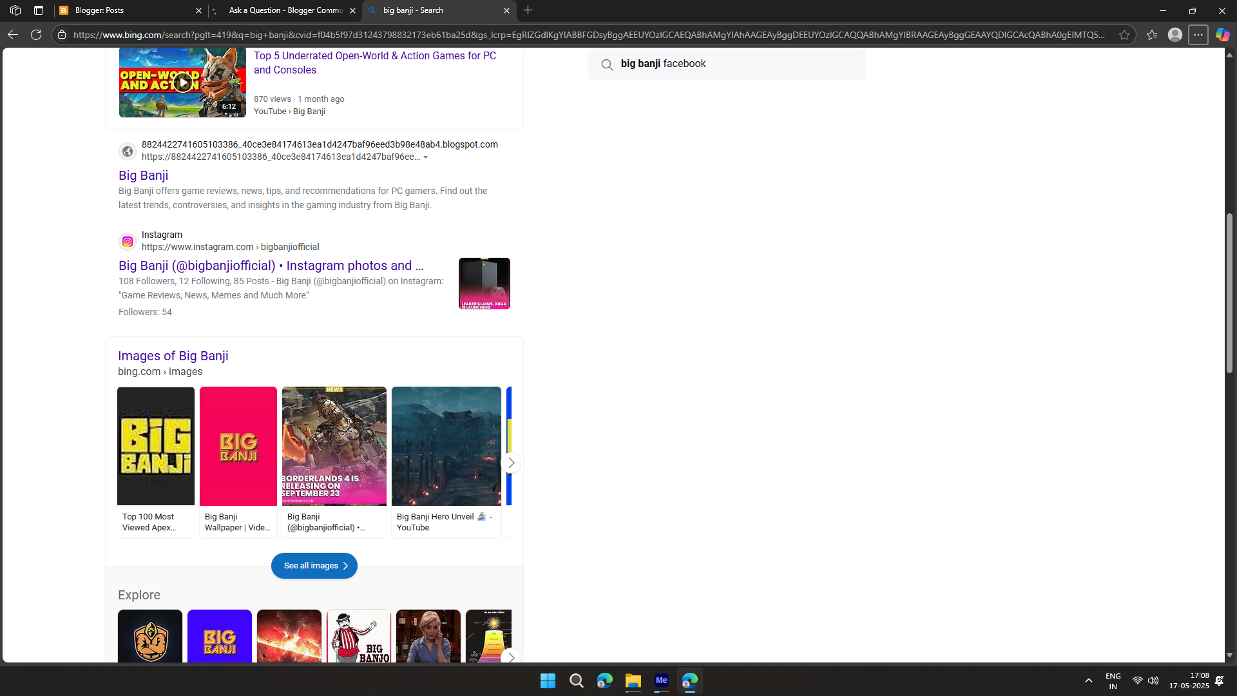The image size is (1237, 696).
Task: Click the browser back arrow
Action: (13, 35)
